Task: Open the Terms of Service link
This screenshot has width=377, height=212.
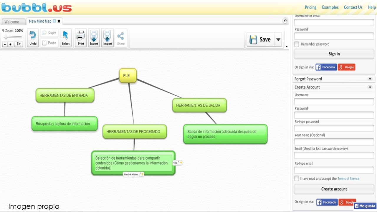Action: [x=348, y=178]
